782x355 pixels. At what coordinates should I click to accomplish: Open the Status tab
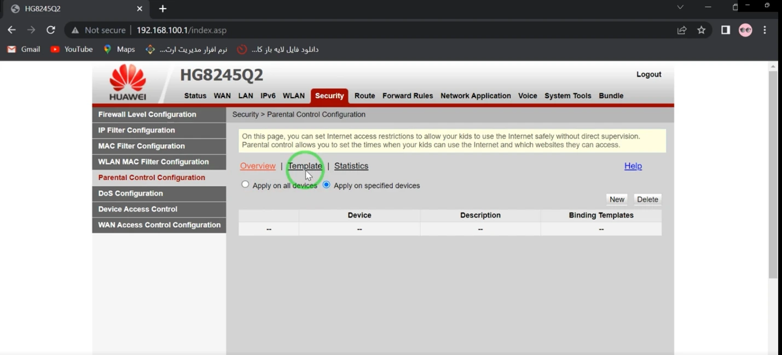195,96
